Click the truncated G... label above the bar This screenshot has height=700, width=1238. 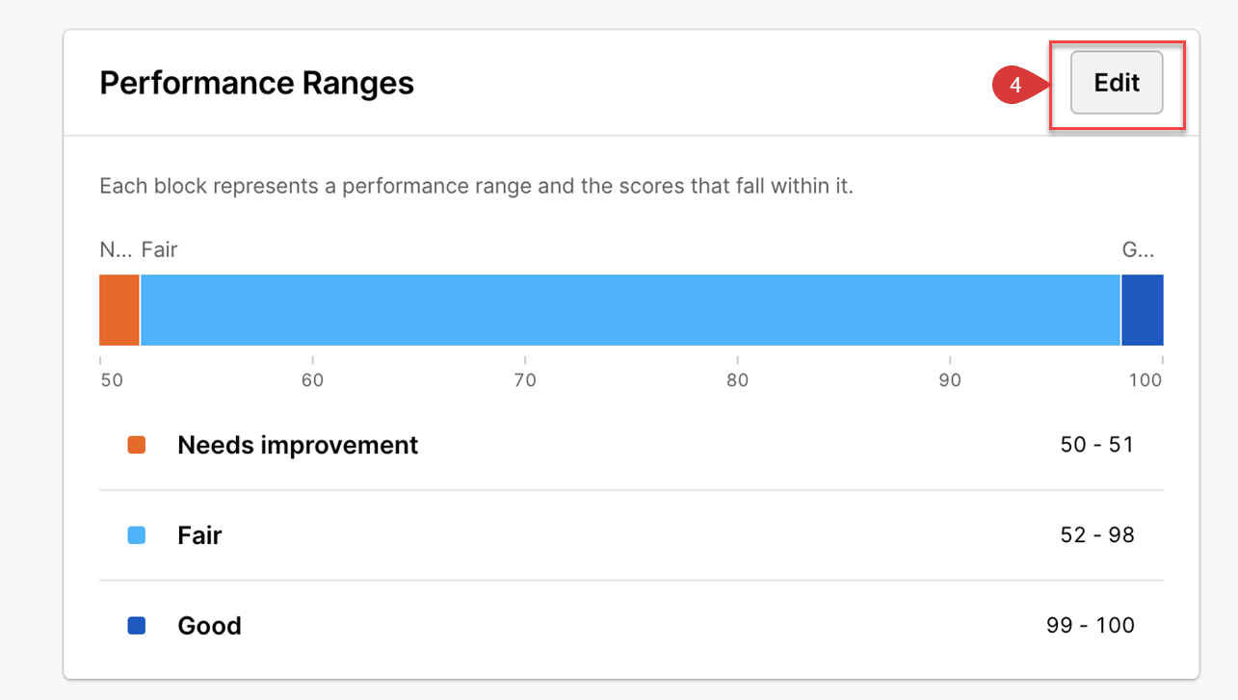click(x=1138, y=250)
